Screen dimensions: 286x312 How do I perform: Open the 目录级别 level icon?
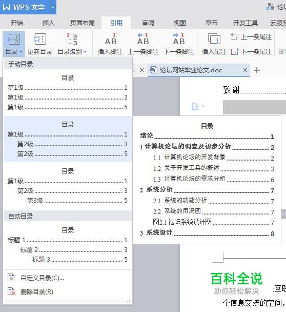coord(72,39)
